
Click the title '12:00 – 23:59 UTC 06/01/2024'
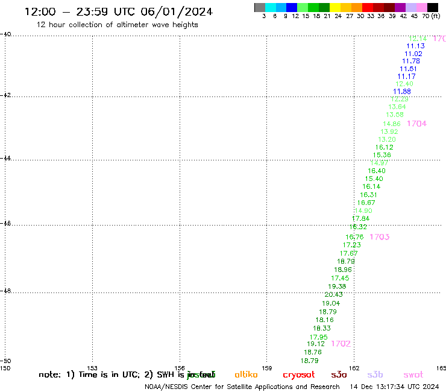tap(119, 12)
